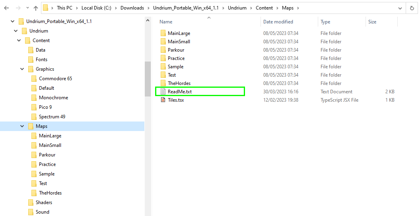Viewport: 420px width, 216px height.
Task: Click the Undrium breadcrumb in the address bar
Action: coord(237,8)
